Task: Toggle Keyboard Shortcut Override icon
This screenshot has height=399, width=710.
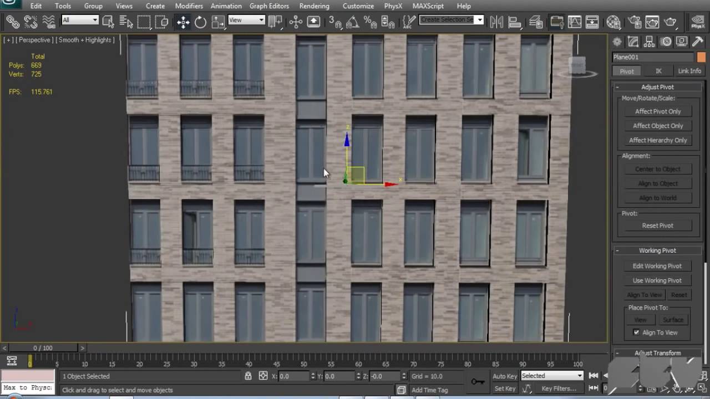Action: pos(313,22)
